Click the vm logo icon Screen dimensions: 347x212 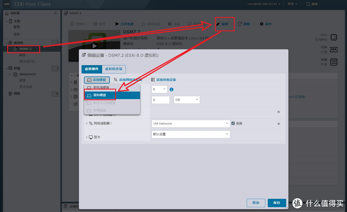7,4
